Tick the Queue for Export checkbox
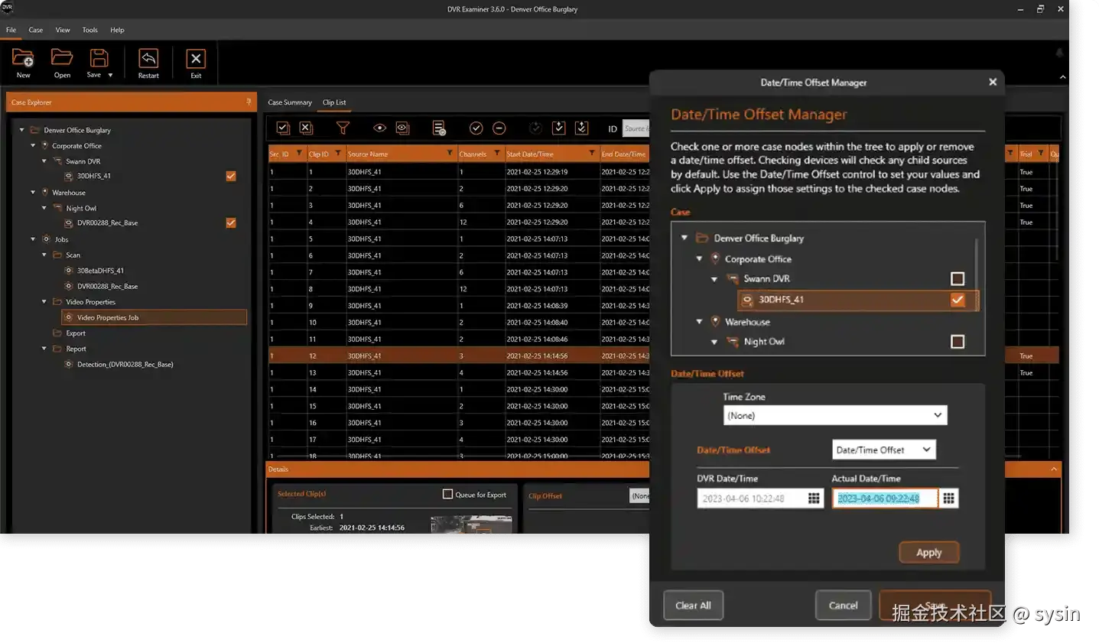This screenshot has height=643, width=1099. click(448, 494)
